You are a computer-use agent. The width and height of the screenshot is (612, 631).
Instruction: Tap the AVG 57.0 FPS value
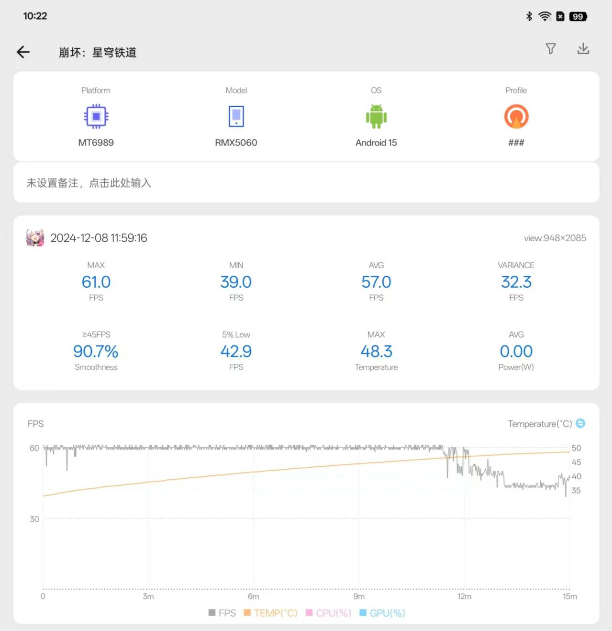pyautogui.click(x=376, y=282)
